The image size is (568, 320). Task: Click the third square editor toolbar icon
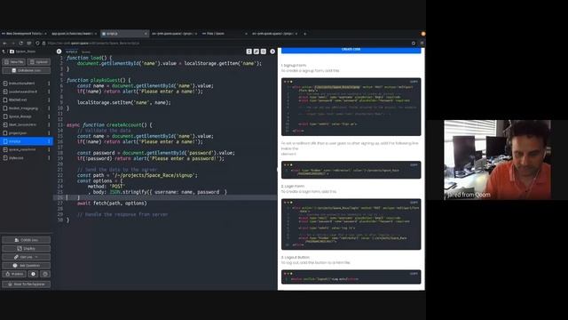tap(264, 52)
